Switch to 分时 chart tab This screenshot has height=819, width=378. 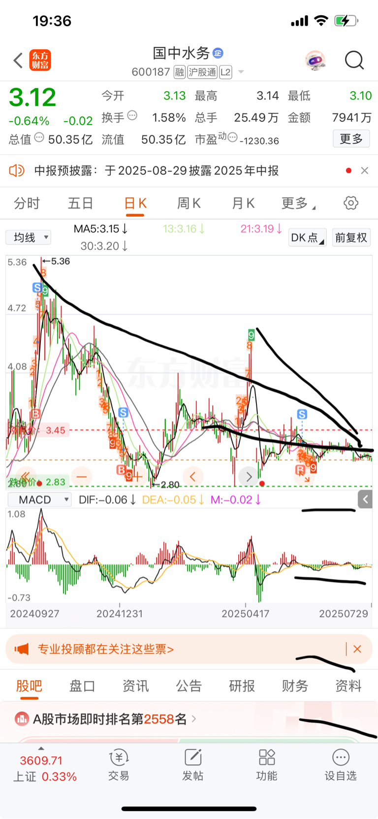pos(27,203)
